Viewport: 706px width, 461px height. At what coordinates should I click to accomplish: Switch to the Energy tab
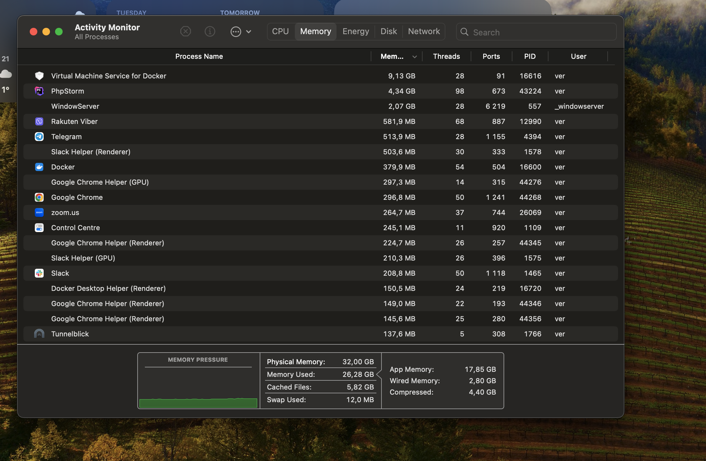pos(356,32)
